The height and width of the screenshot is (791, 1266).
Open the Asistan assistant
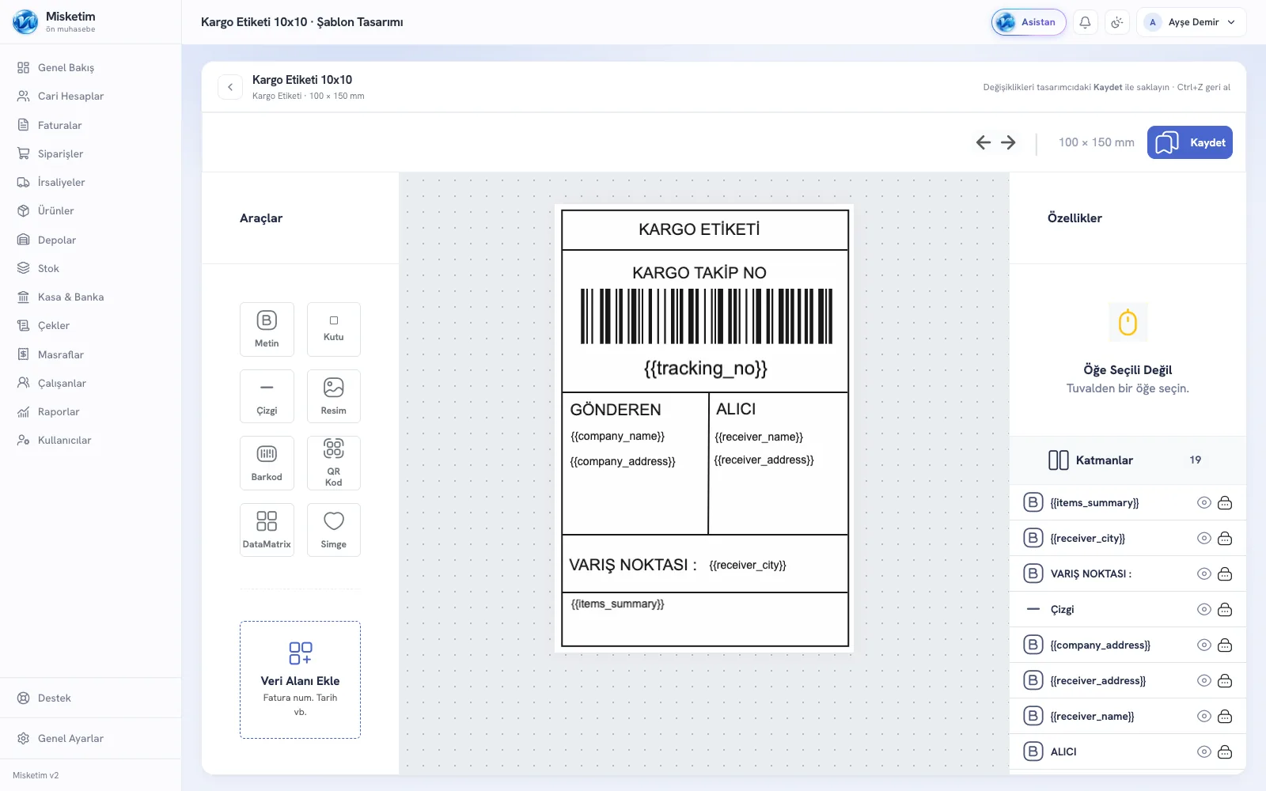pos(1029,22)
